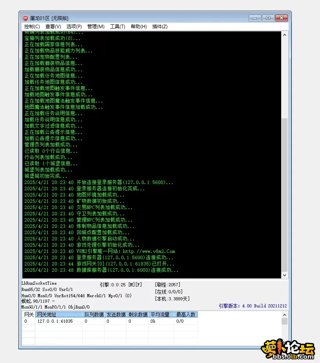This screenshot has width=320, height=363.
Task: Click the log panel scrollbar thumb
Action: pyautogui.click(x=285, y=195)
